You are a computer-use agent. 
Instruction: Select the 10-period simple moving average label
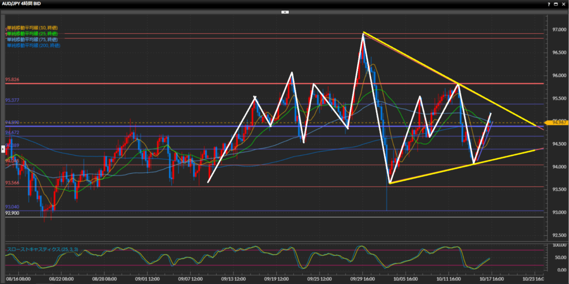[x=33, y=28]
